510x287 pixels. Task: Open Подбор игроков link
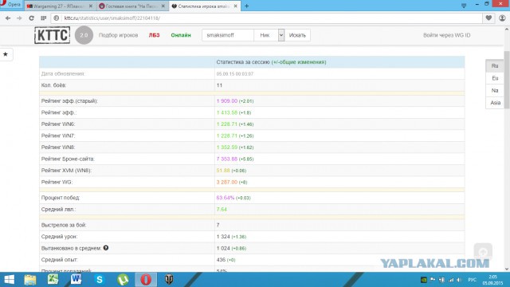coord(119,35)
